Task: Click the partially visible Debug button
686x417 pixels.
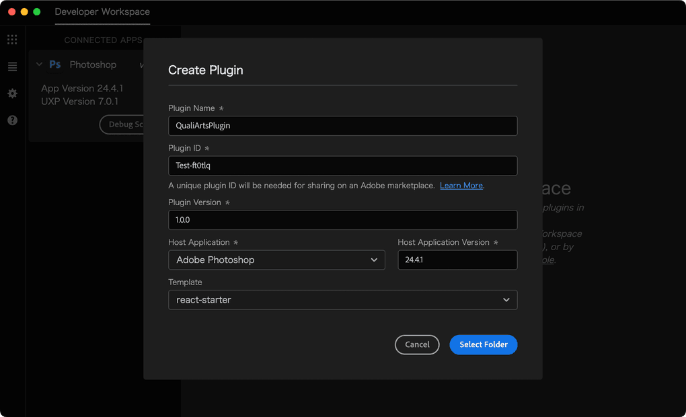Action: (122, 124)
